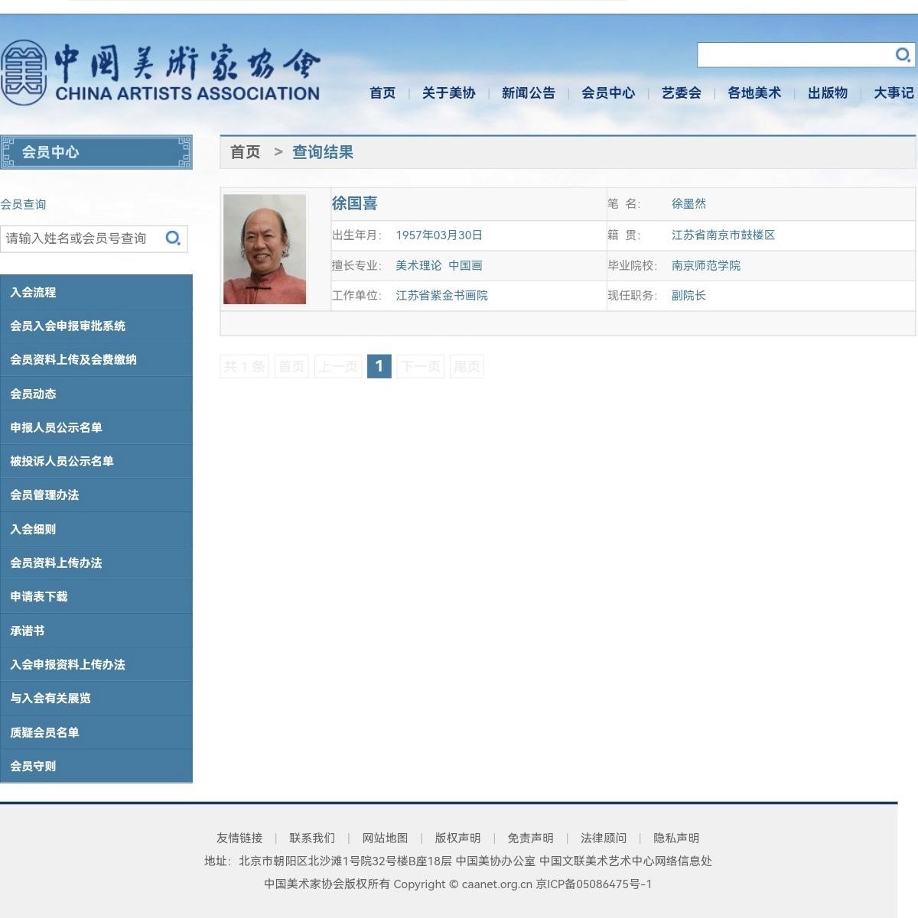
Task: Select sidebar item 申请表下载
Action: coord(96,596)
